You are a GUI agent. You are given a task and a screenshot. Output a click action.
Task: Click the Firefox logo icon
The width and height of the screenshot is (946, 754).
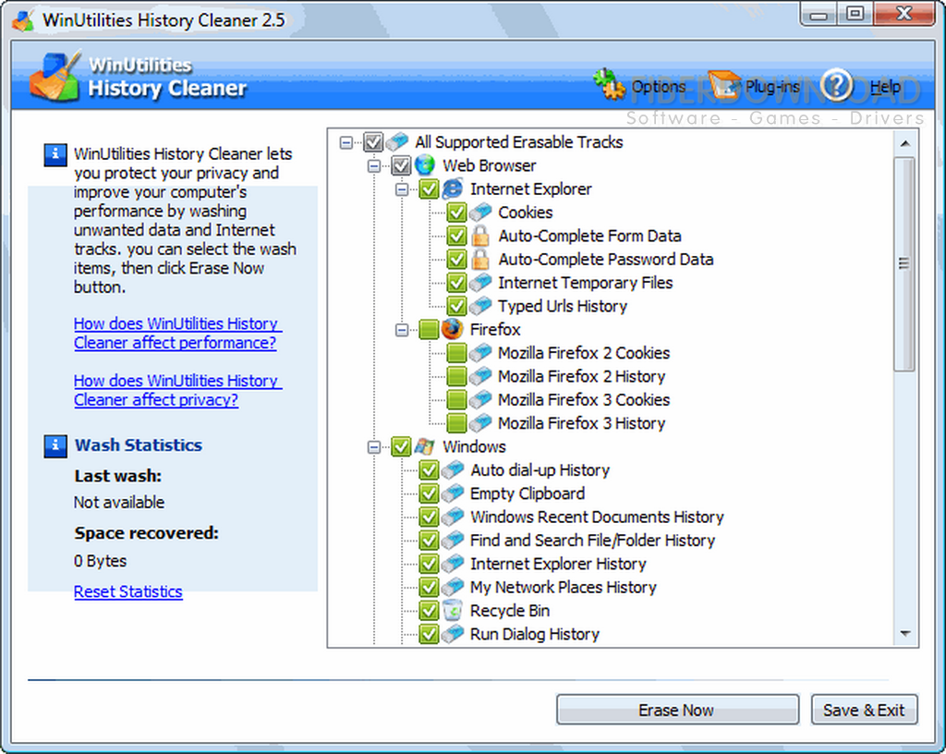[x=453, y=329]
